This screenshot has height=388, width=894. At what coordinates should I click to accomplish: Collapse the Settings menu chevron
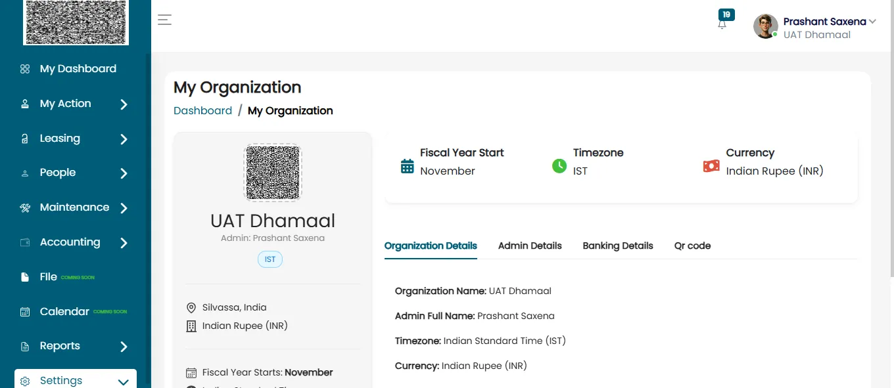point(123,381)
